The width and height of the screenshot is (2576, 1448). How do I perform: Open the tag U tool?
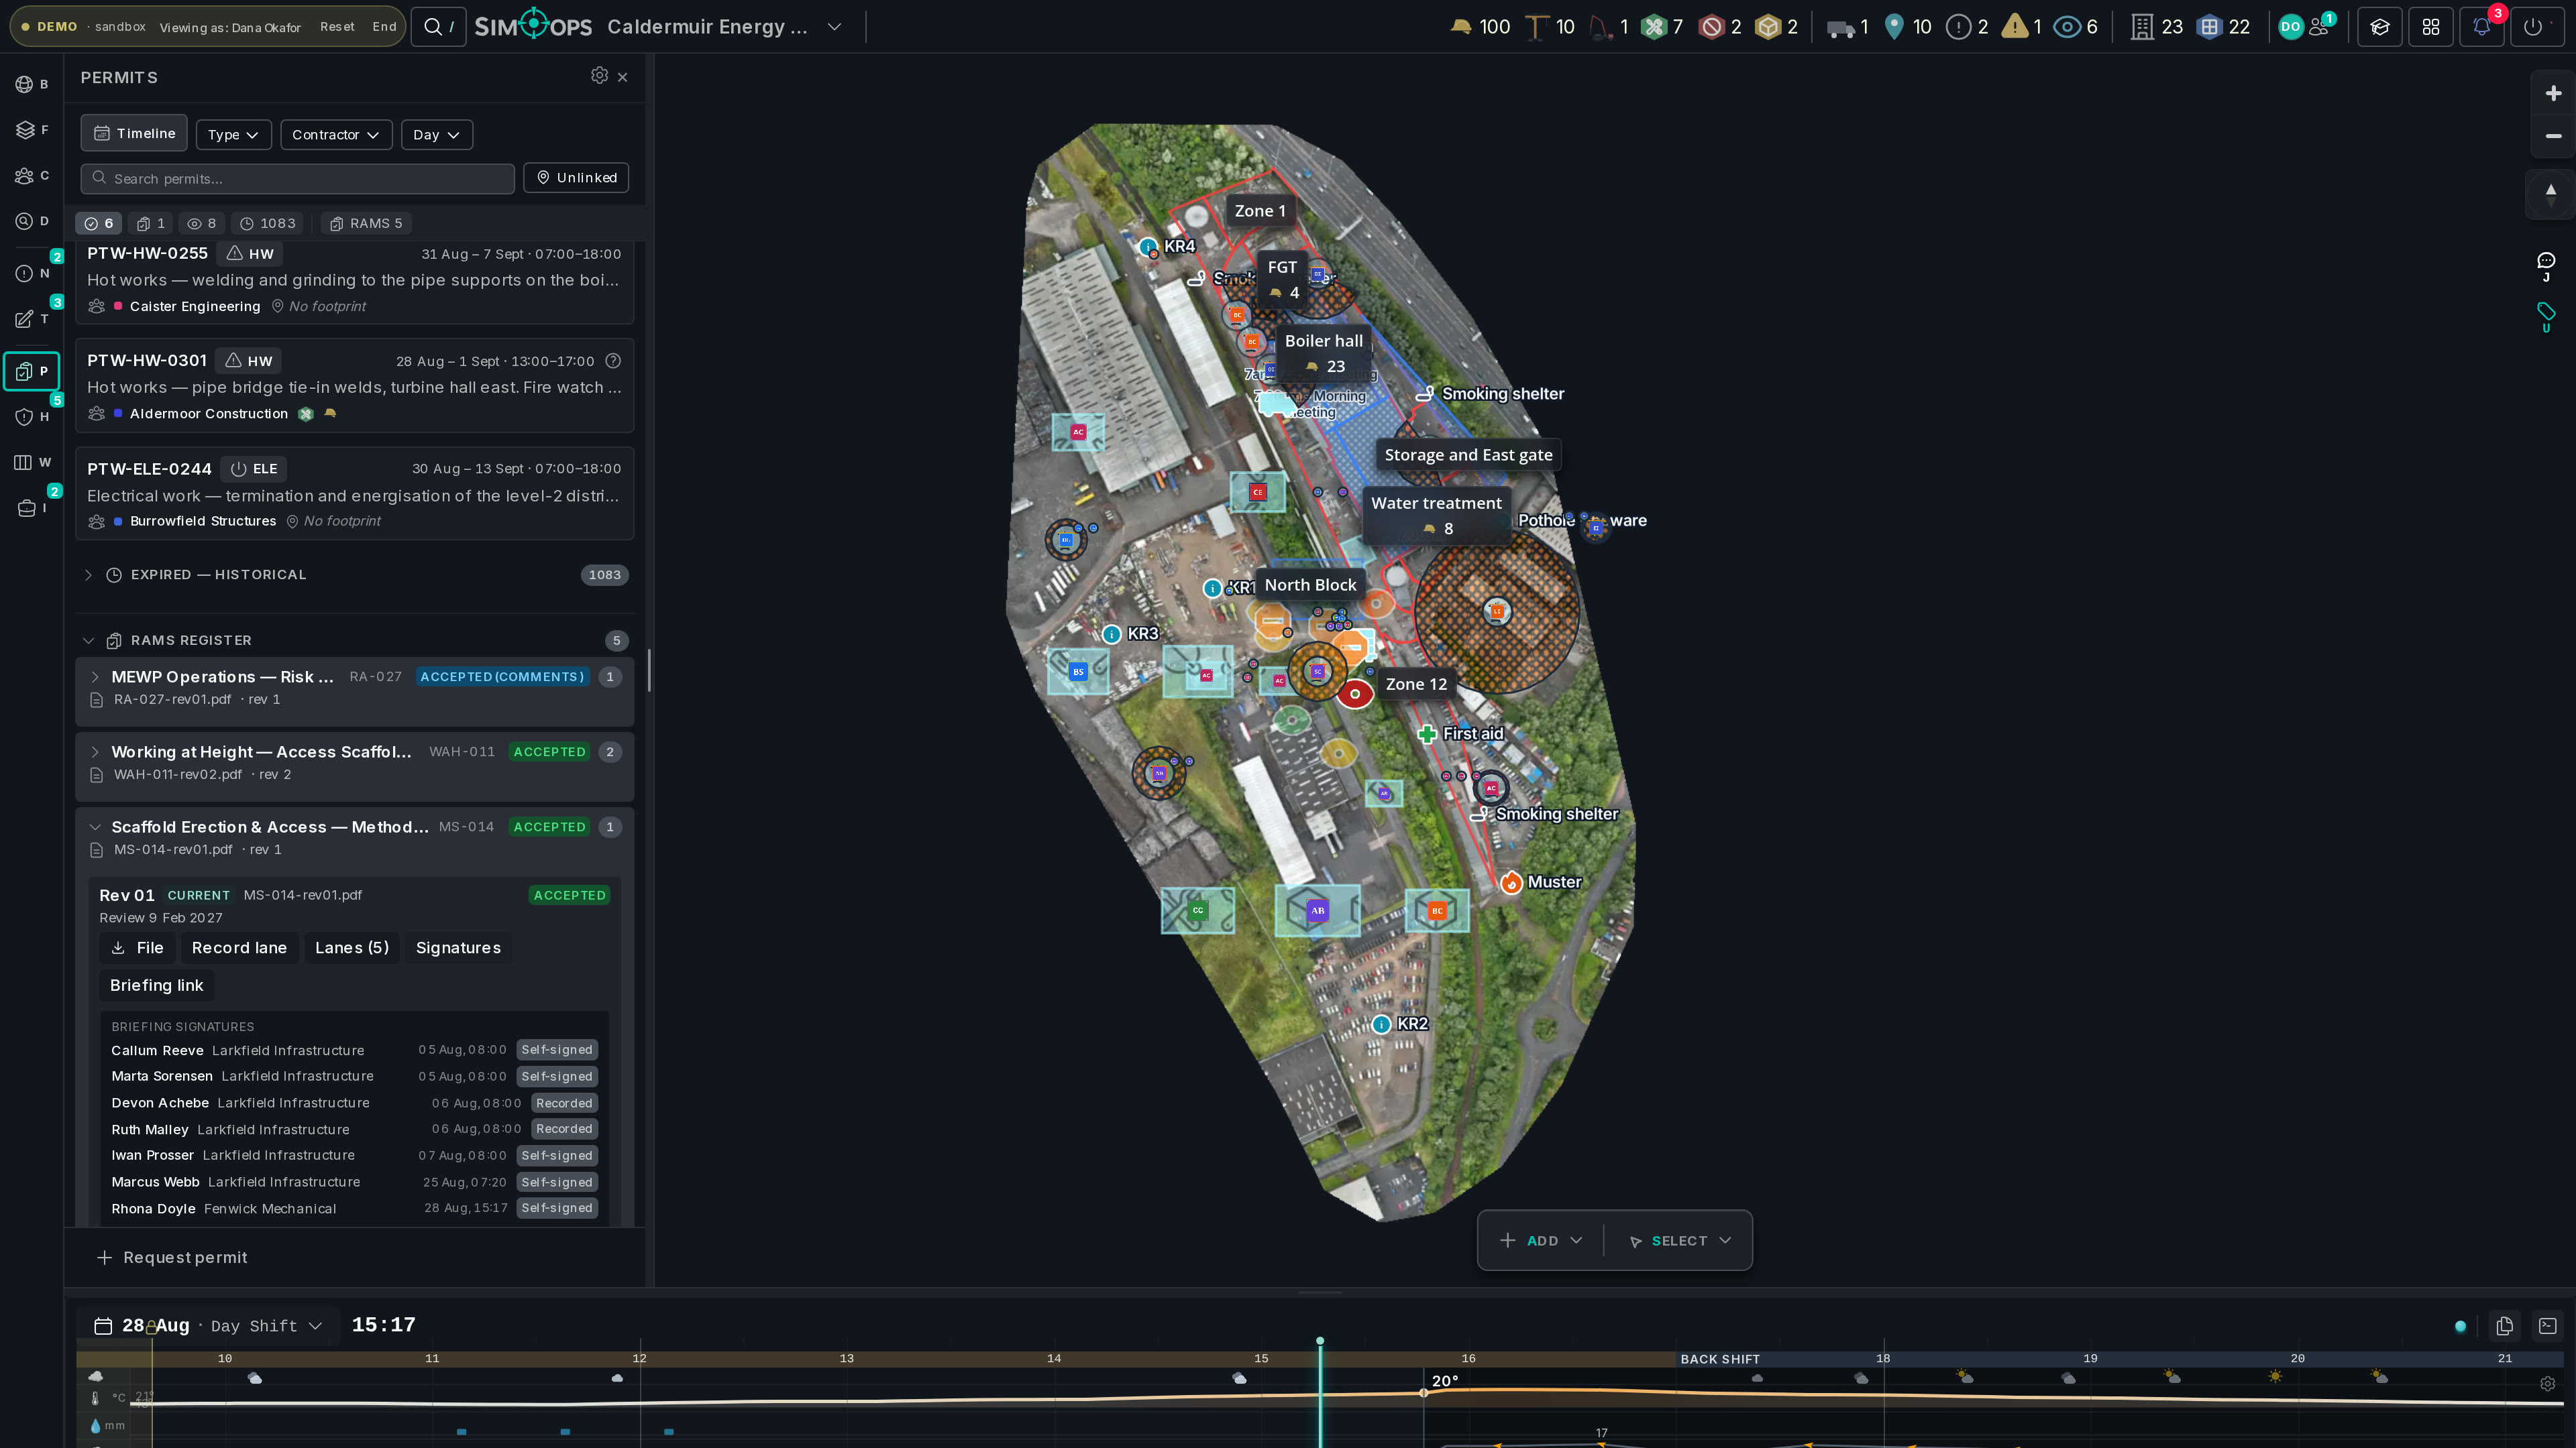[2546, 317]
